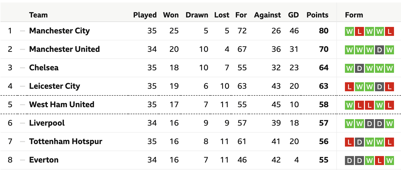Image resolution: width=401 pixels, height=170 pixels.
Task: Click the GD column header
Action: point(293,15)
